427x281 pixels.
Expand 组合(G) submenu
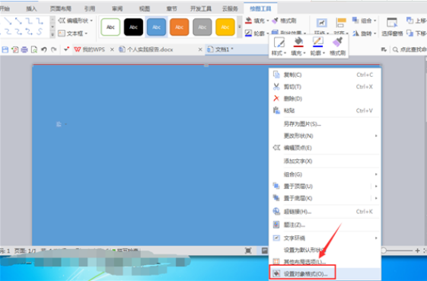pos(325,174)
